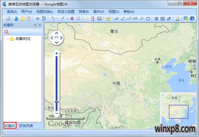Click the search magnifier in favorites panel
This screenshot has height=137, width=199.
tap(7, 32)
